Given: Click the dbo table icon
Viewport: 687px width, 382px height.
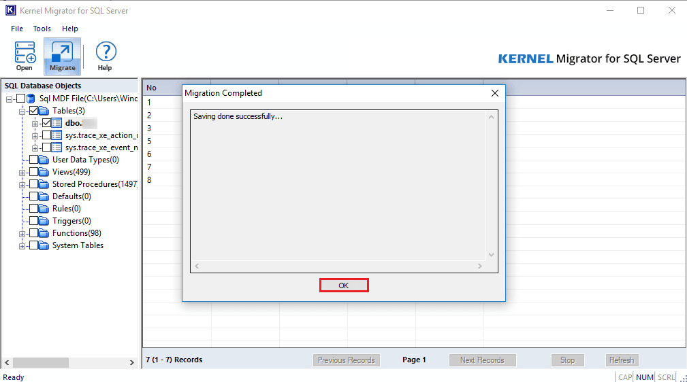Looking at the screenshot, I should click(x=57, y=123).
